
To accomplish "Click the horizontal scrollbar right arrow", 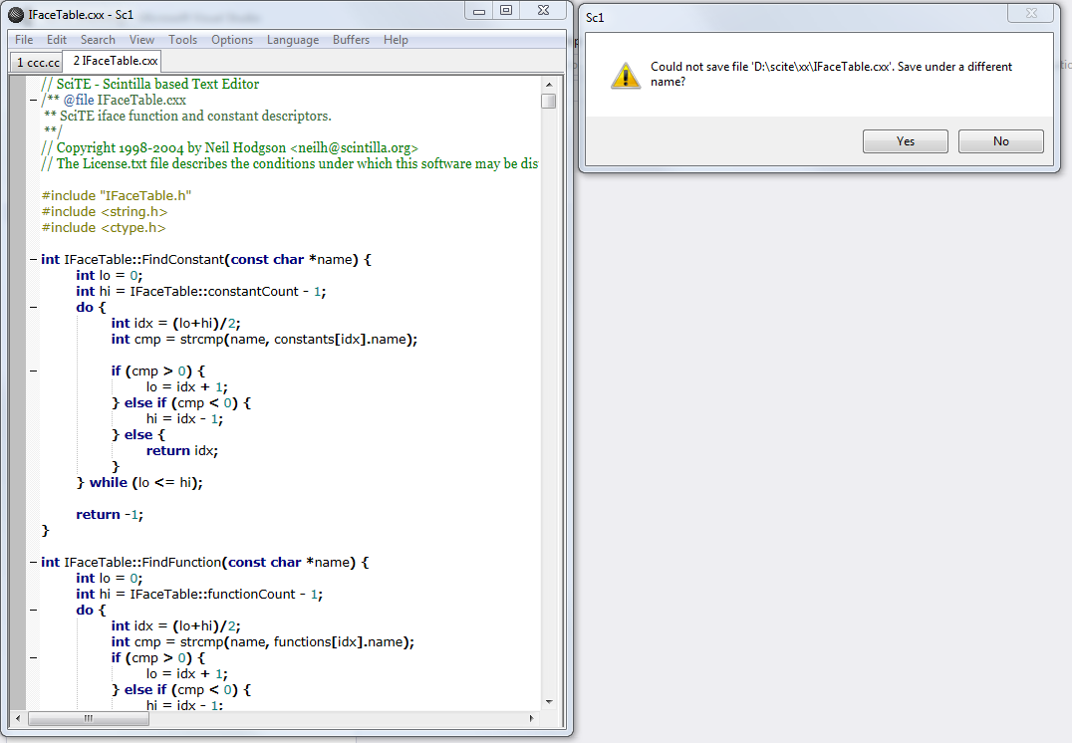I will [x=533, y=718].
